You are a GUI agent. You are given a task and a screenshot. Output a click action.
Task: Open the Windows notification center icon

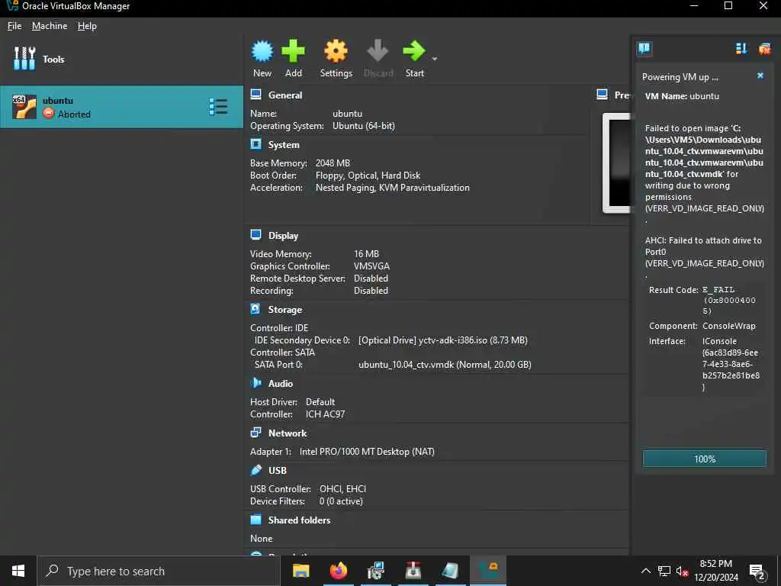(x=757, y=572)
